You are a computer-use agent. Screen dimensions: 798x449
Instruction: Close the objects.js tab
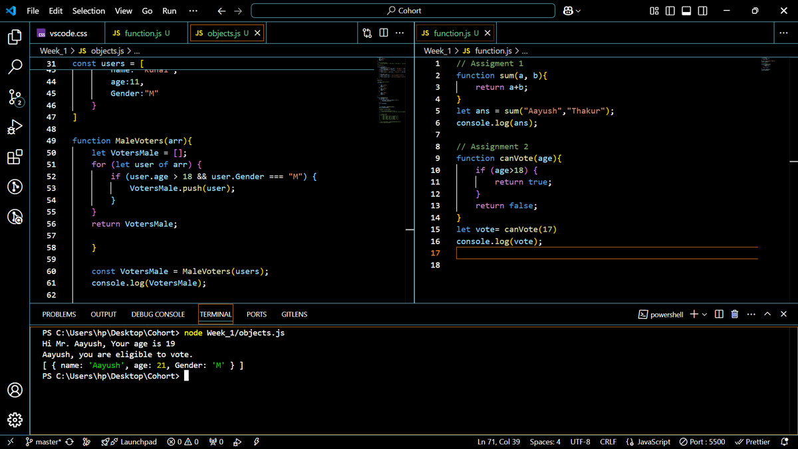(258, 33)
